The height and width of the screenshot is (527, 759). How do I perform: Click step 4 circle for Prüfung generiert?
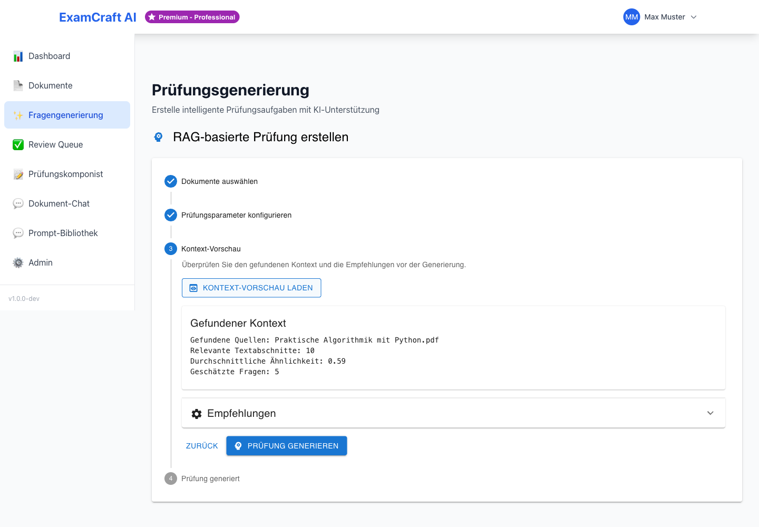tap(171, 479)
